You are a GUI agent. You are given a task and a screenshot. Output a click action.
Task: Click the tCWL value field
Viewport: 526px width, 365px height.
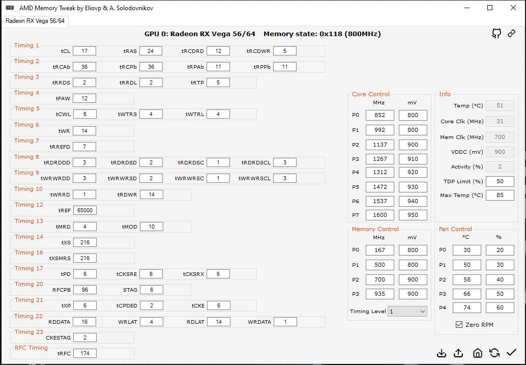pos(84,114)
